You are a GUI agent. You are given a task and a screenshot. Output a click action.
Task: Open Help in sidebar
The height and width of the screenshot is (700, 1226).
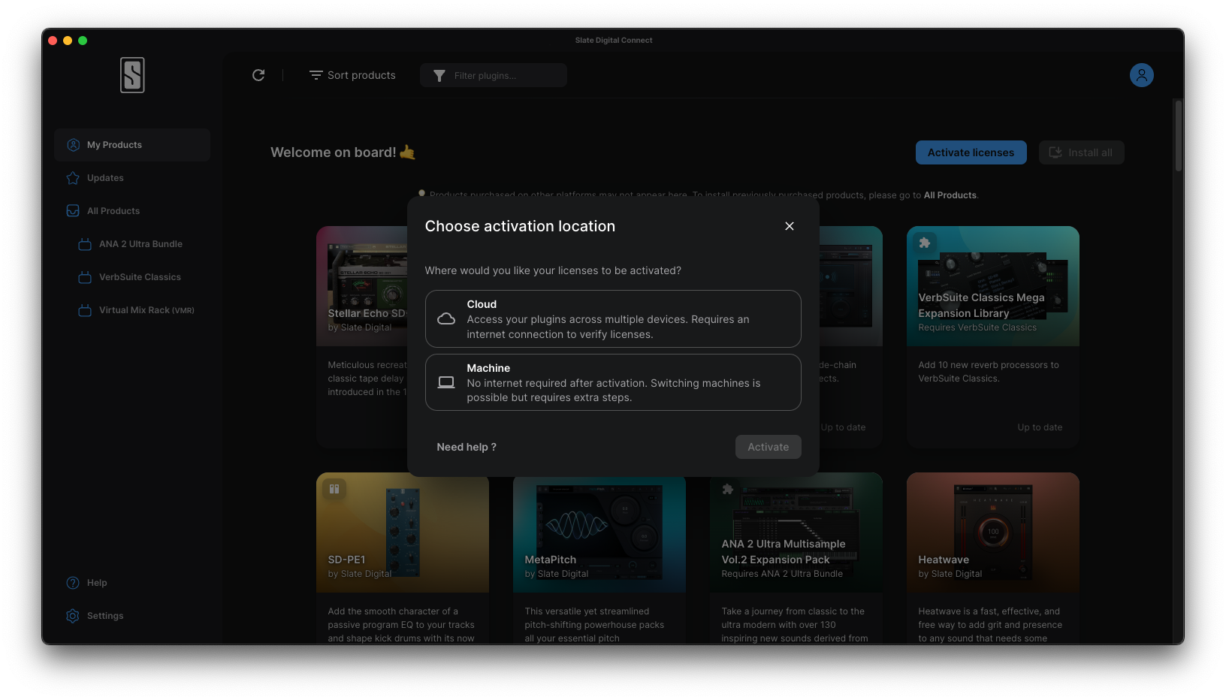point(132,583)
